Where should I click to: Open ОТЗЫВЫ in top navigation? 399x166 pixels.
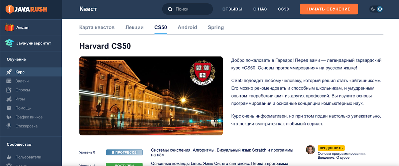232,9
